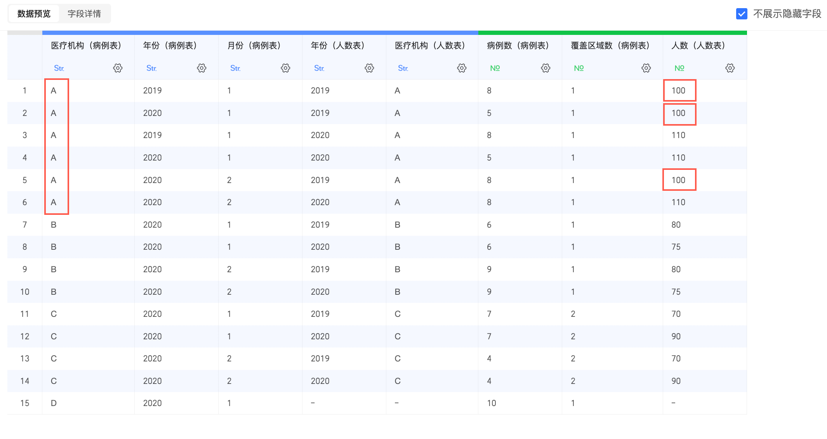The height and width of the screenshot is (439, 827).
Task: Click the 人数 cell with value 110 in row 3
Action: (x=678, y=135)
